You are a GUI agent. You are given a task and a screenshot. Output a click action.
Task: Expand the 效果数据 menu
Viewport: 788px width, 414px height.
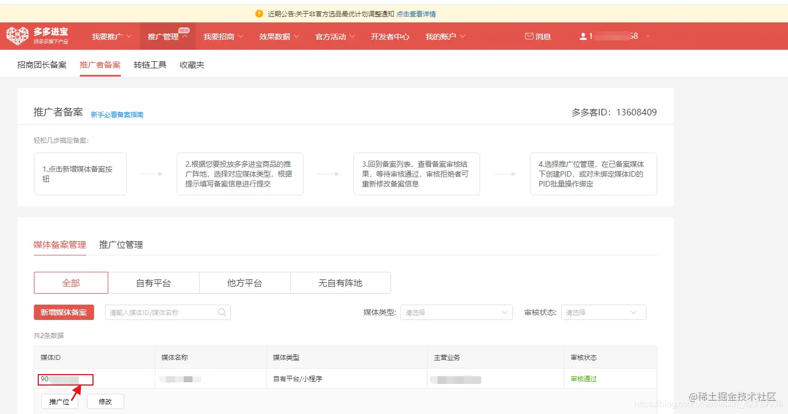click(x=279, y=37)
